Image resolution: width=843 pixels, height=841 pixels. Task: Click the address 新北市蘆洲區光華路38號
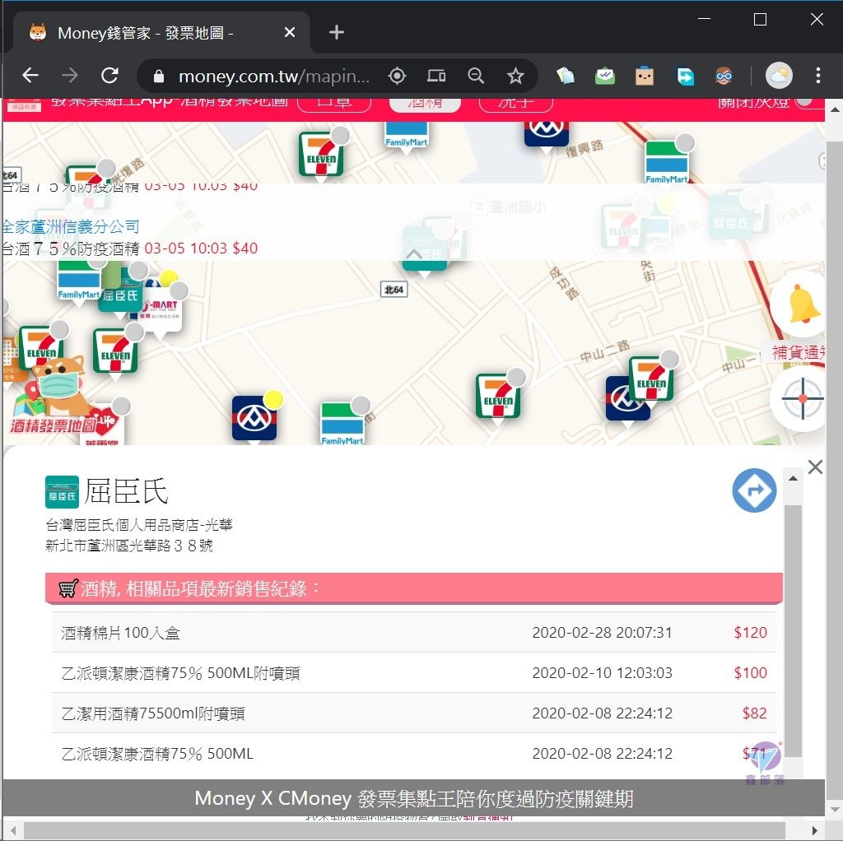pos(129,546)
